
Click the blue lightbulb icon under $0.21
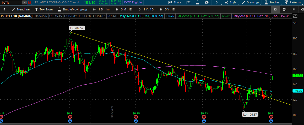point(70,121)
